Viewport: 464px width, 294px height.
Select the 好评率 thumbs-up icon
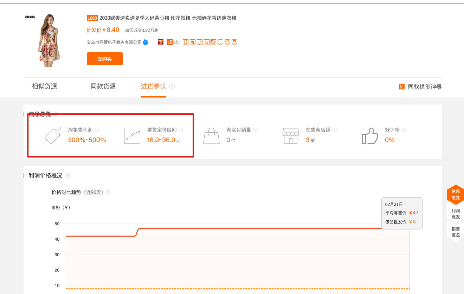(369, 136)
